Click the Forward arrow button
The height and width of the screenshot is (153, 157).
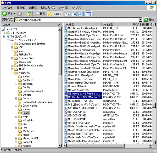pyautogui.click(x=19, y=14)
